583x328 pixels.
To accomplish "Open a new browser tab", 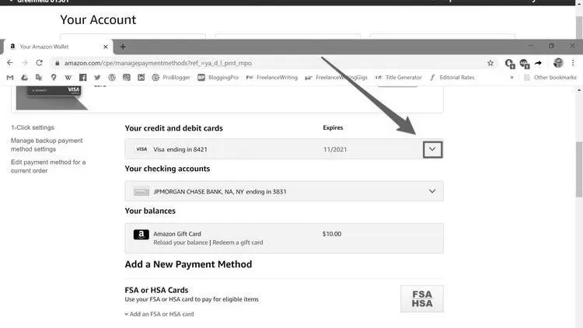I will [123, 47].
